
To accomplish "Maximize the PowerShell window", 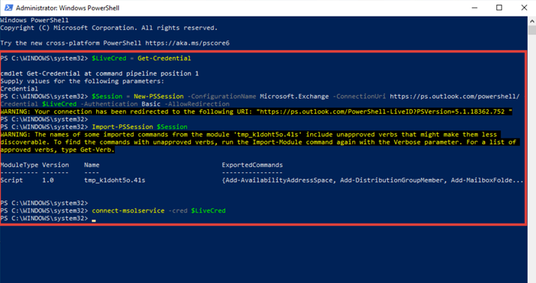I will coord(499,7).
